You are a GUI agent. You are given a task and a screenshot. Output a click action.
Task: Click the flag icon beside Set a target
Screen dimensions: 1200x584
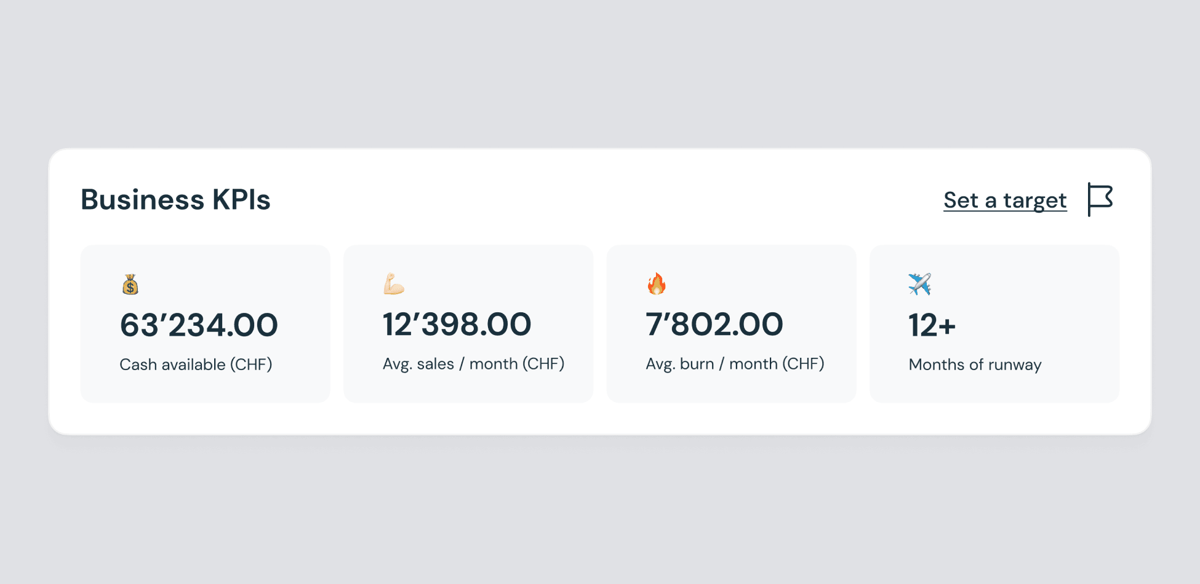coord(1100,200)
